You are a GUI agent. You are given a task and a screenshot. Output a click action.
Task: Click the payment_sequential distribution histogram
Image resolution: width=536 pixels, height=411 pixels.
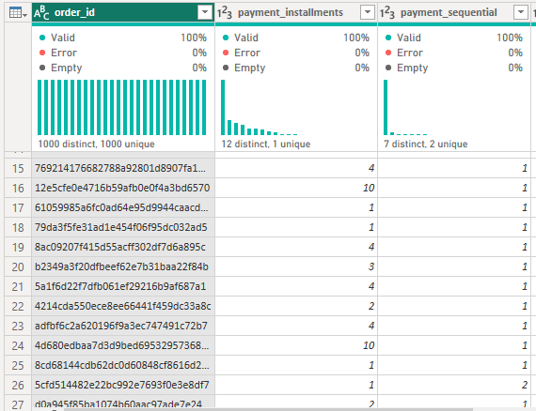click(x=405, y=107)
